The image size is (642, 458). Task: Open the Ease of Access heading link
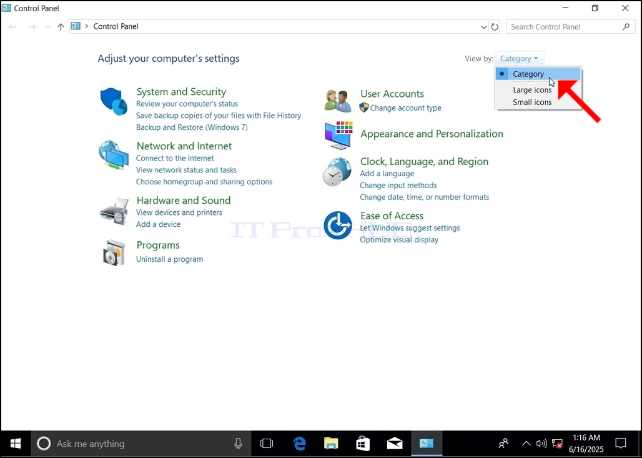tap(392, 216)
